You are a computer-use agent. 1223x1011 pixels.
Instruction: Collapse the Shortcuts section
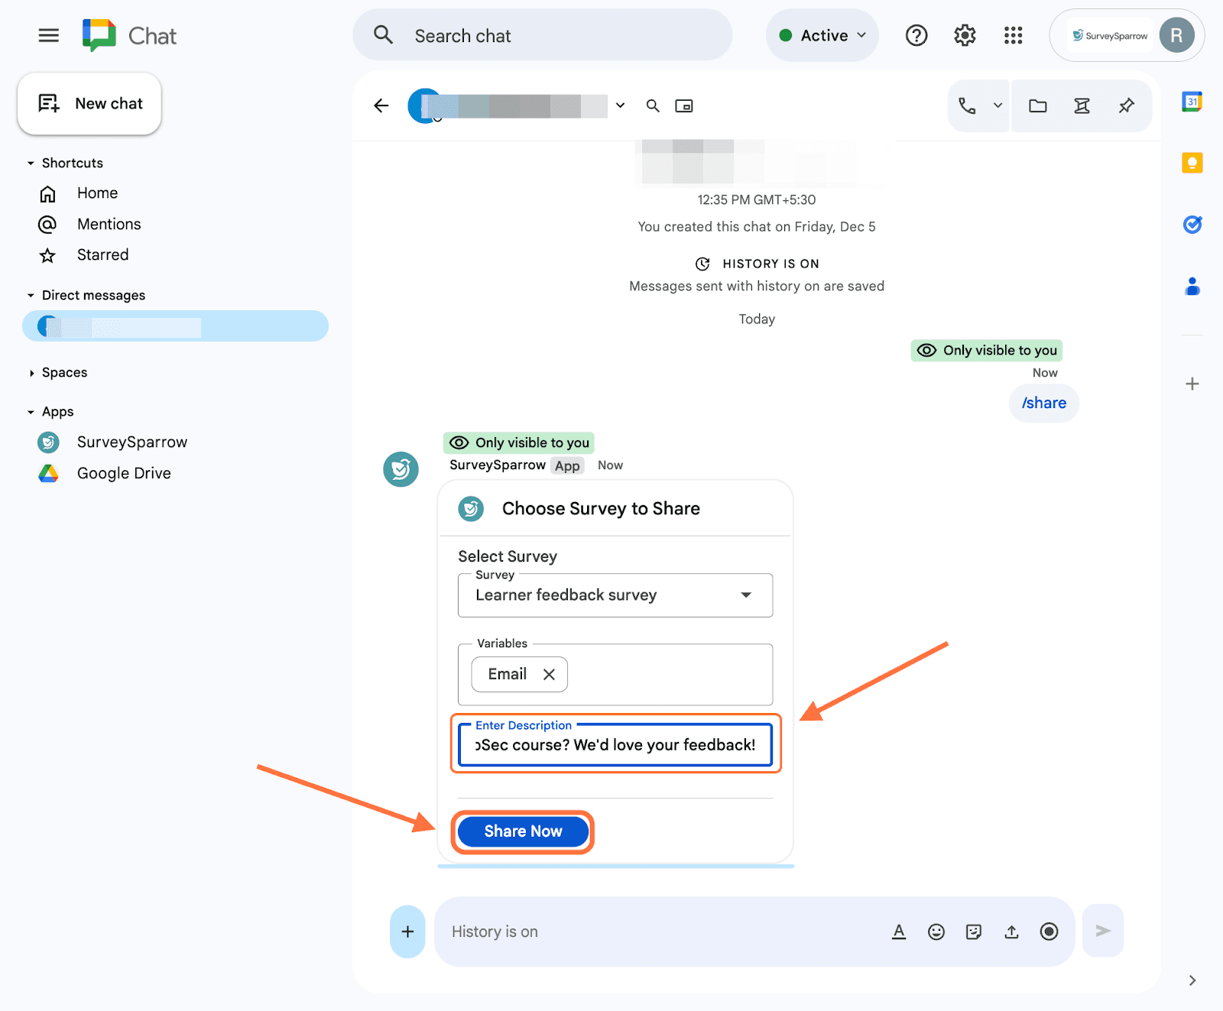click(x=31, y=164)
